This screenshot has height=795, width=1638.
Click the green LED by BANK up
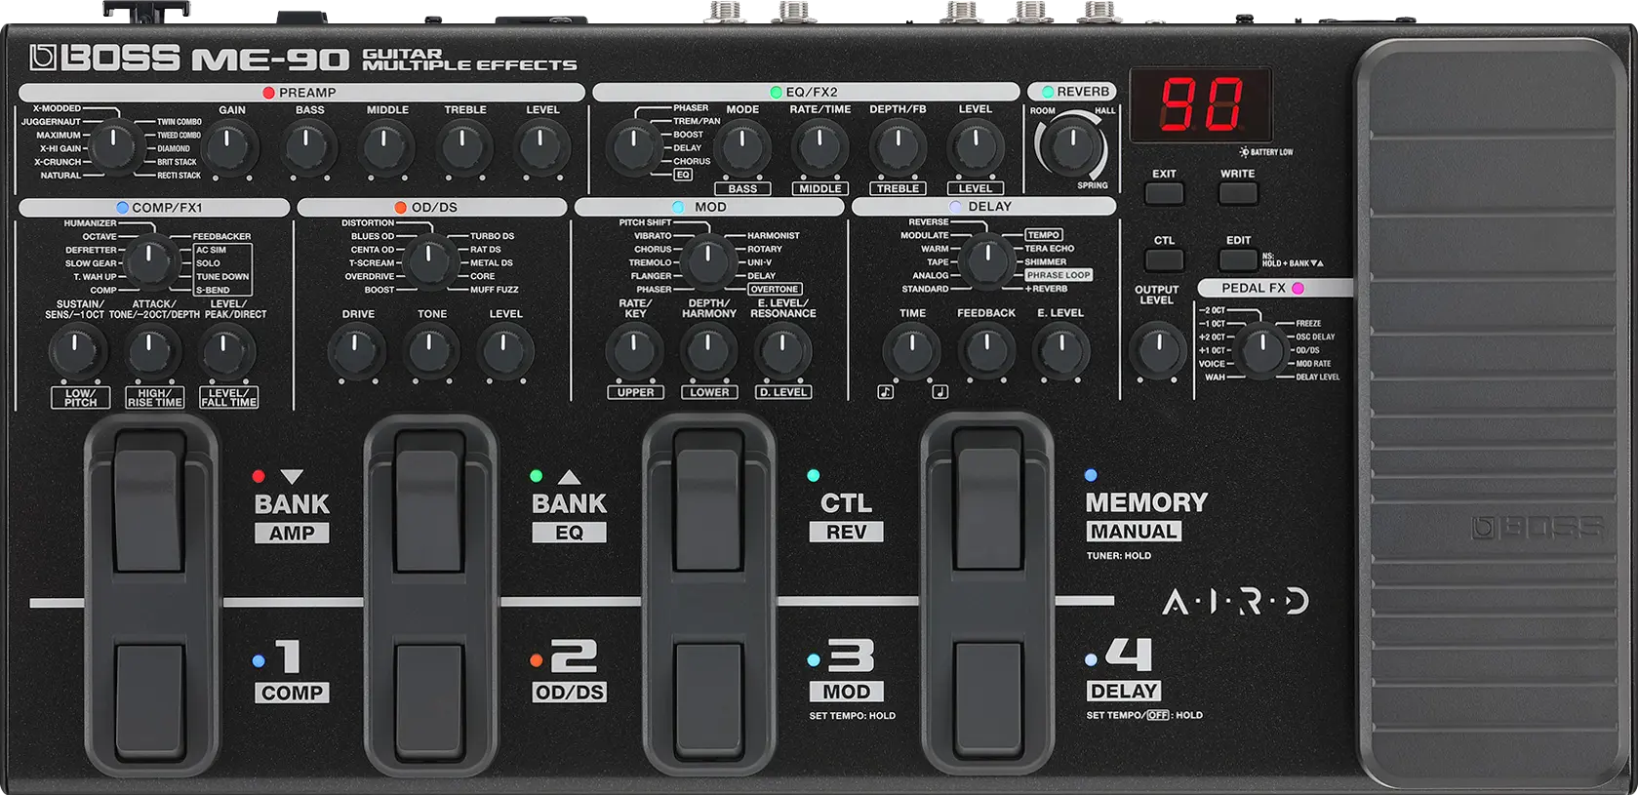[536, 476]
